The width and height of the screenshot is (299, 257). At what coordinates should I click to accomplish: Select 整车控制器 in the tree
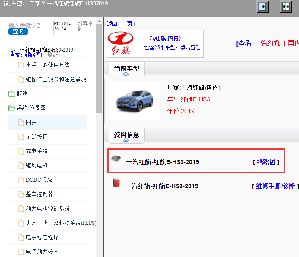[39, 194]
